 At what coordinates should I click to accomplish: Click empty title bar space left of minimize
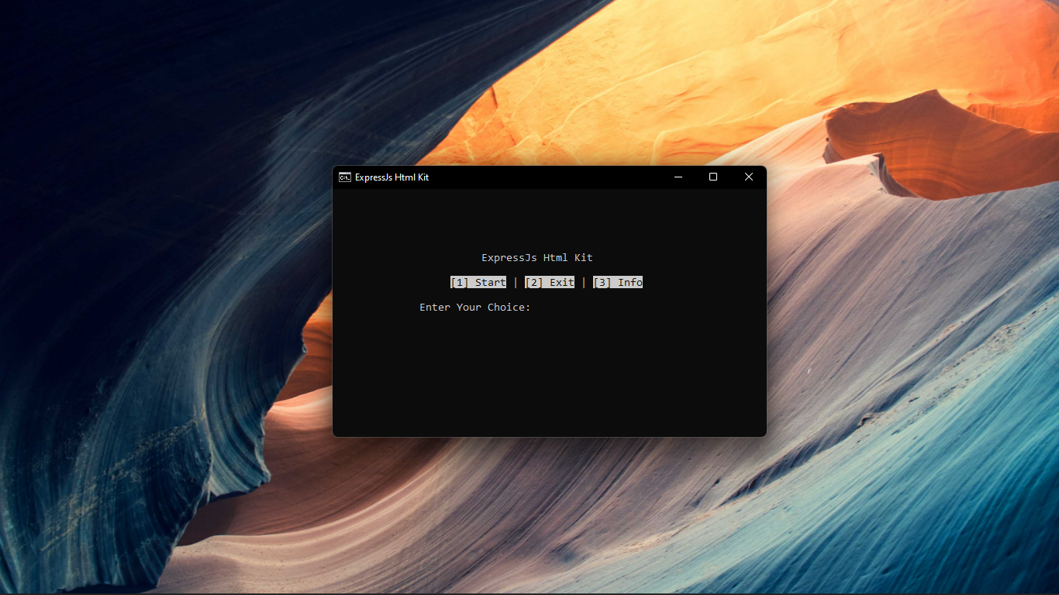coord(558,177)
